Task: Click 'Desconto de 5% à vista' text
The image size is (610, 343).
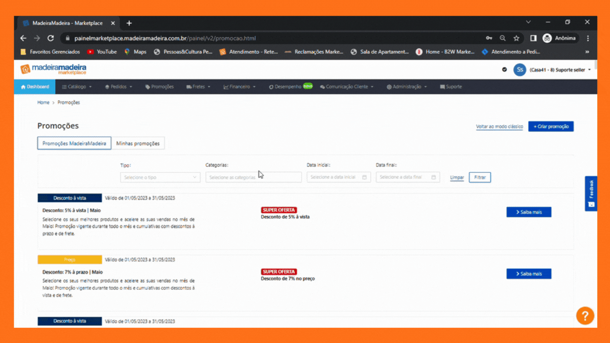Action: 285,217
